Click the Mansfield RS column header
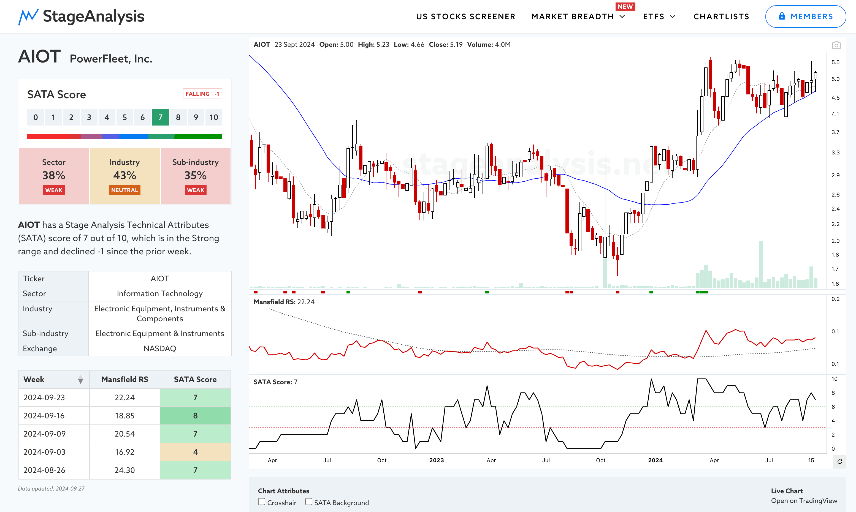The image size is (856, 512). [124, 380]
